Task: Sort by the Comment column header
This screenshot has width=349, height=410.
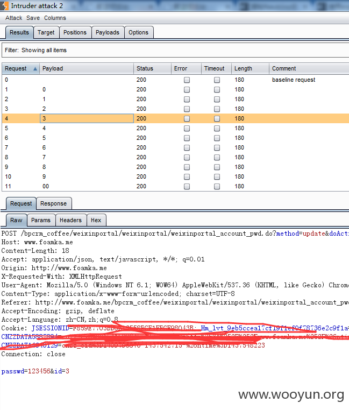Action: click(309, 68)
